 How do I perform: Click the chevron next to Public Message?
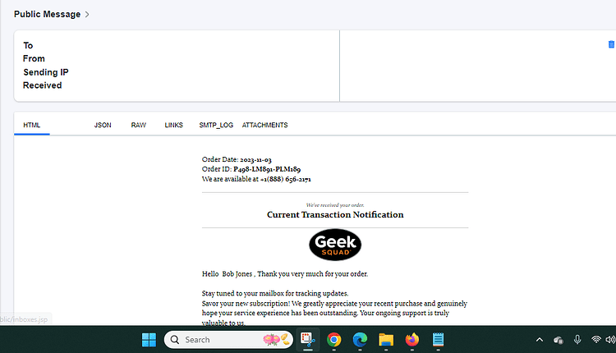tap(87, 15)
